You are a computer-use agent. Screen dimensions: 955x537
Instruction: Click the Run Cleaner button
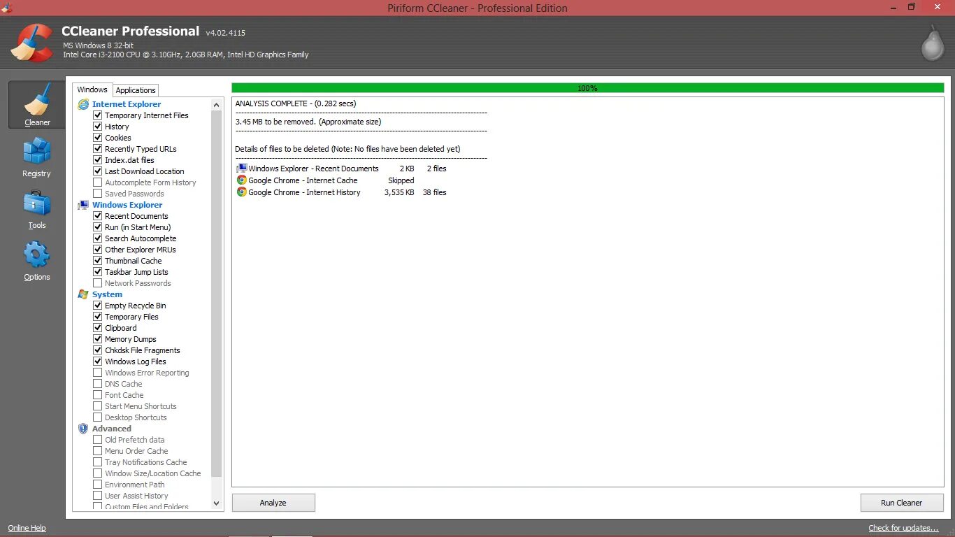tap(902, 503)
